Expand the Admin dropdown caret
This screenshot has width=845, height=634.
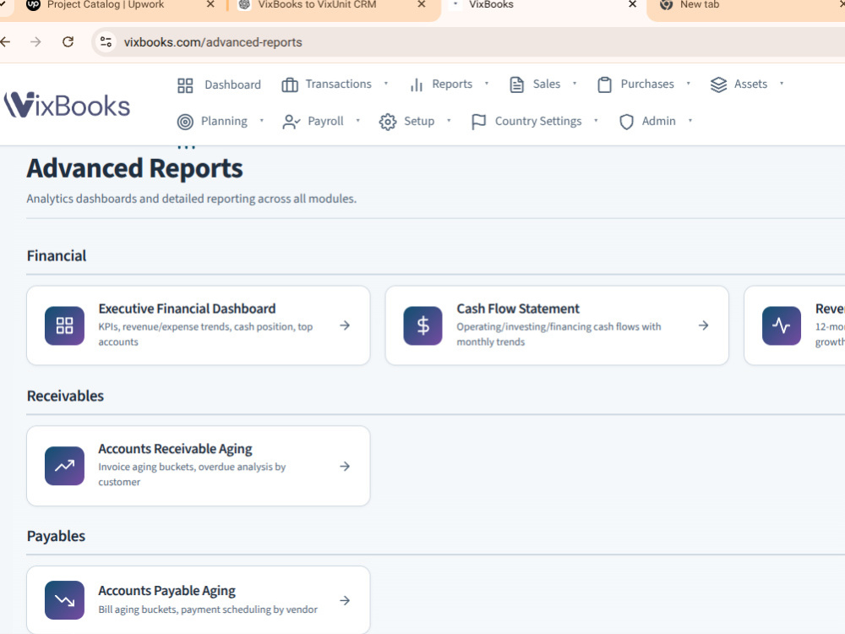coord(690,121)
